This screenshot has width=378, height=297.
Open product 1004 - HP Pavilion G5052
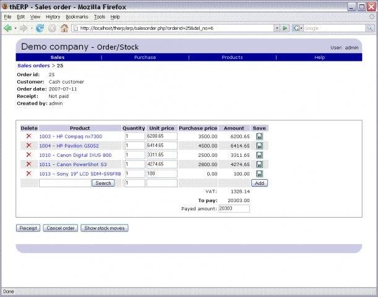click(x=69, y=146)
